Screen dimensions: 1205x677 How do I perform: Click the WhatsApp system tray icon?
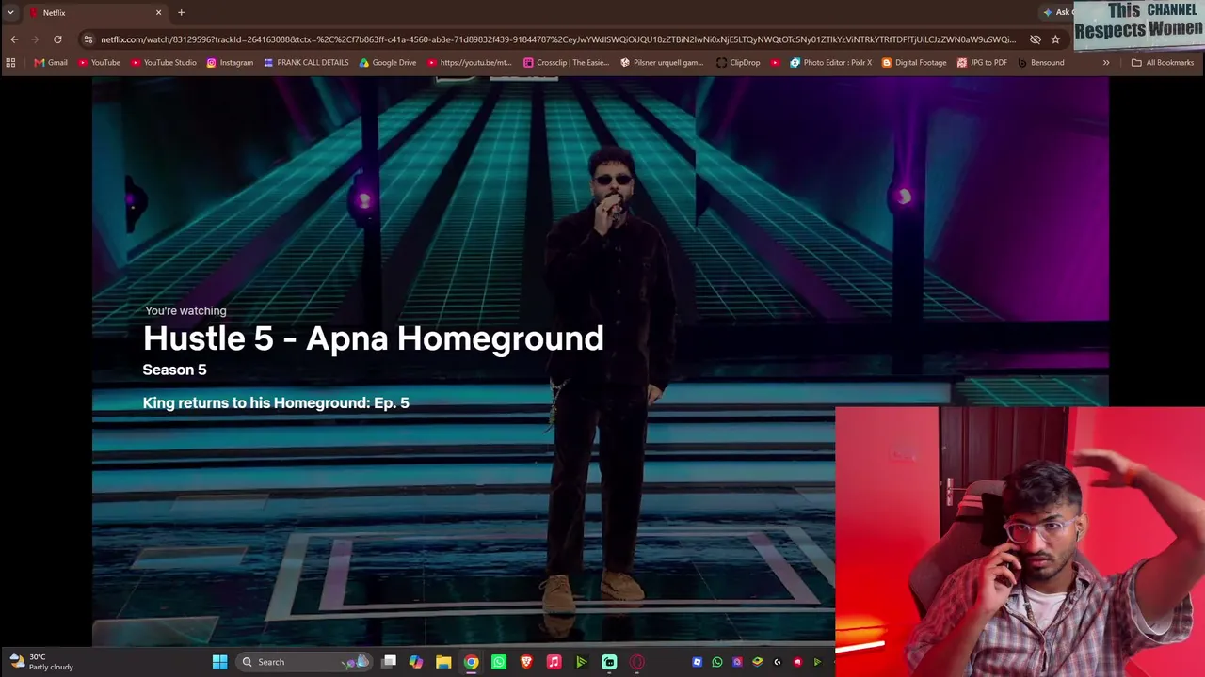coord(717,662)
